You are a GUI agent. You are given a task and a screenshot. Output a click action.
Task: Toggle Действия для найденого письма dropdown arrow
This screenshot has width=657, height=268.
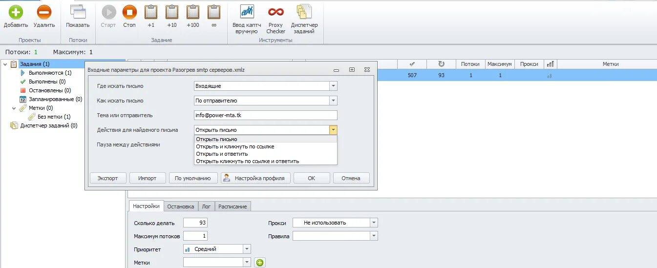tap(333, 130)
